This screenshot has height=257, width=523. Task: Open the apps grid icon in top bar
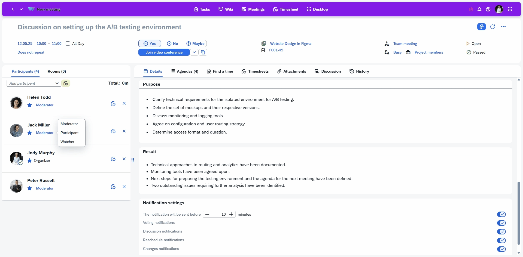(x=510, y=9)
